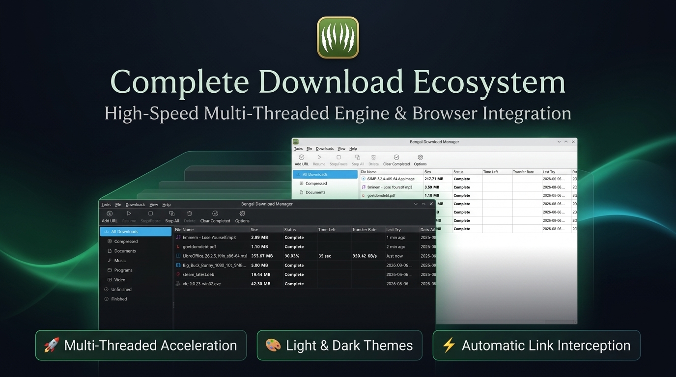Click Add URL in the dark window toolbar
Screen dimensions: 676x377
(110, 217)
